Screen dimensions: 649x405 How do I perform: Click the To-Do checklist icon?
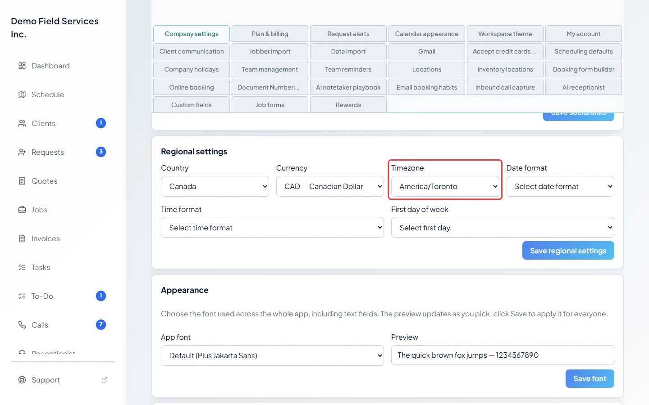tap(22, 296)
